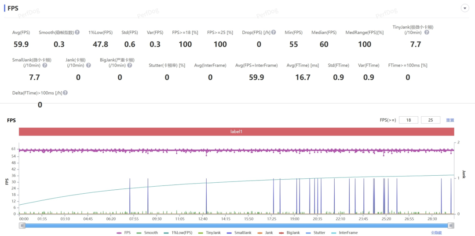
Task: Click the question mark under SmallJank(微小卡顿)
Action: click(47, 66)
